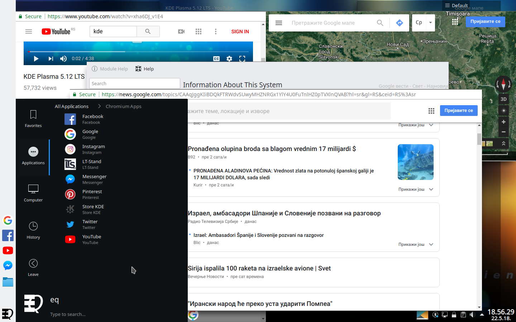Screen dimensions: 516x322
Task: Click the Google News page scrollbar thumb
Action: coord(479,139)
